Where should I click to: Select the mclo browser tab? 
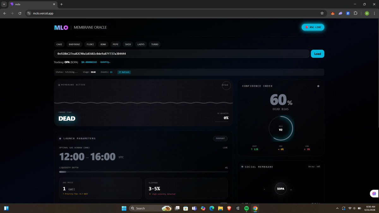33,4
